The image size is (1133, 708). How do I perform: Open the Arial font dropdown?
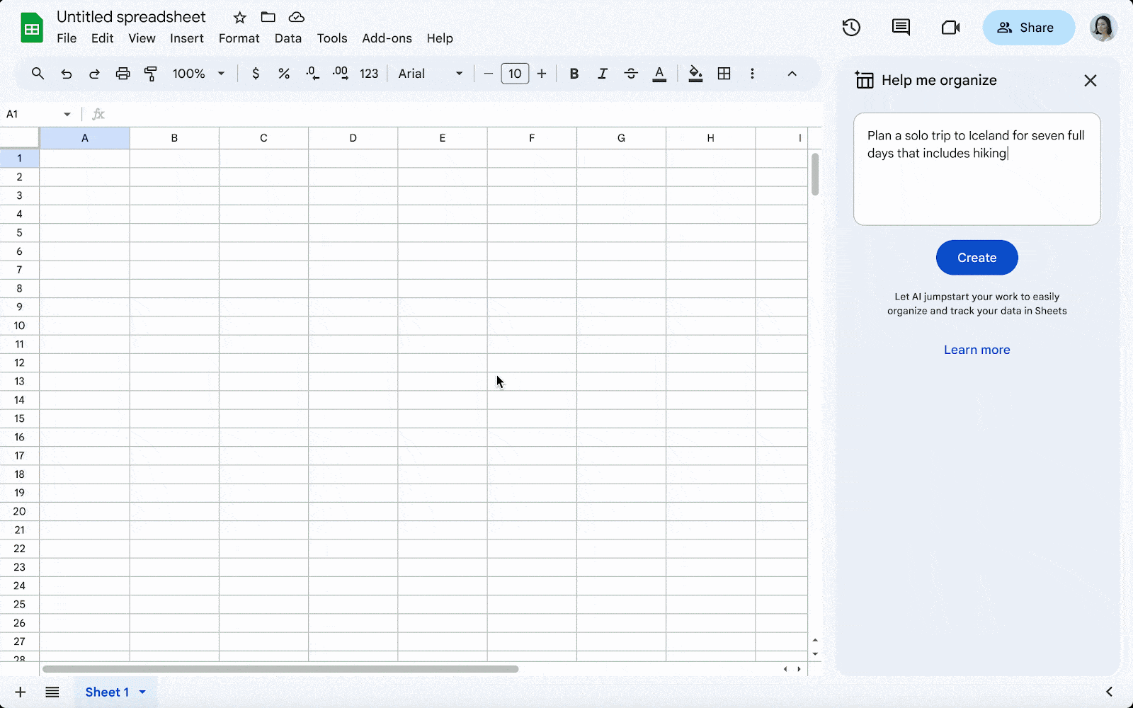tap(430, 74)
